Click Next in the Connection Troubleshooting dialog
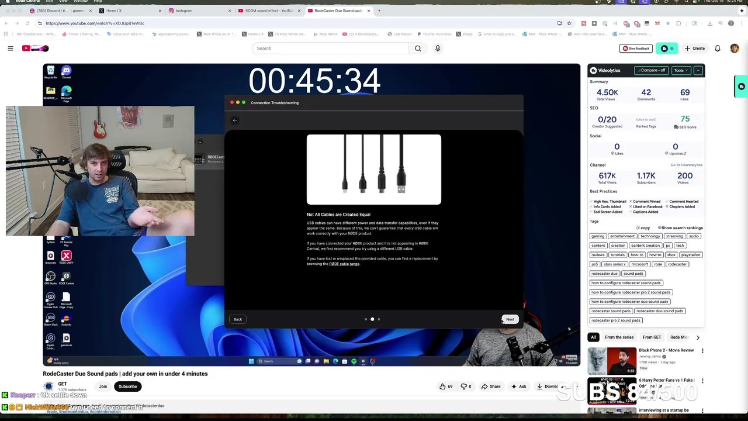This screenshot has width=748, height=421. [x=510, y=319]
